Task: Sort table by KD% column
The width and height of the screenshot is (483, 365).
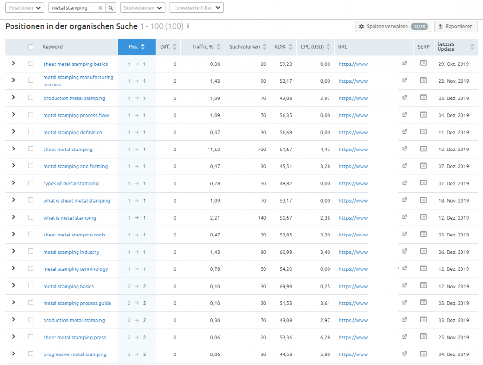Action: pos(284,47)
